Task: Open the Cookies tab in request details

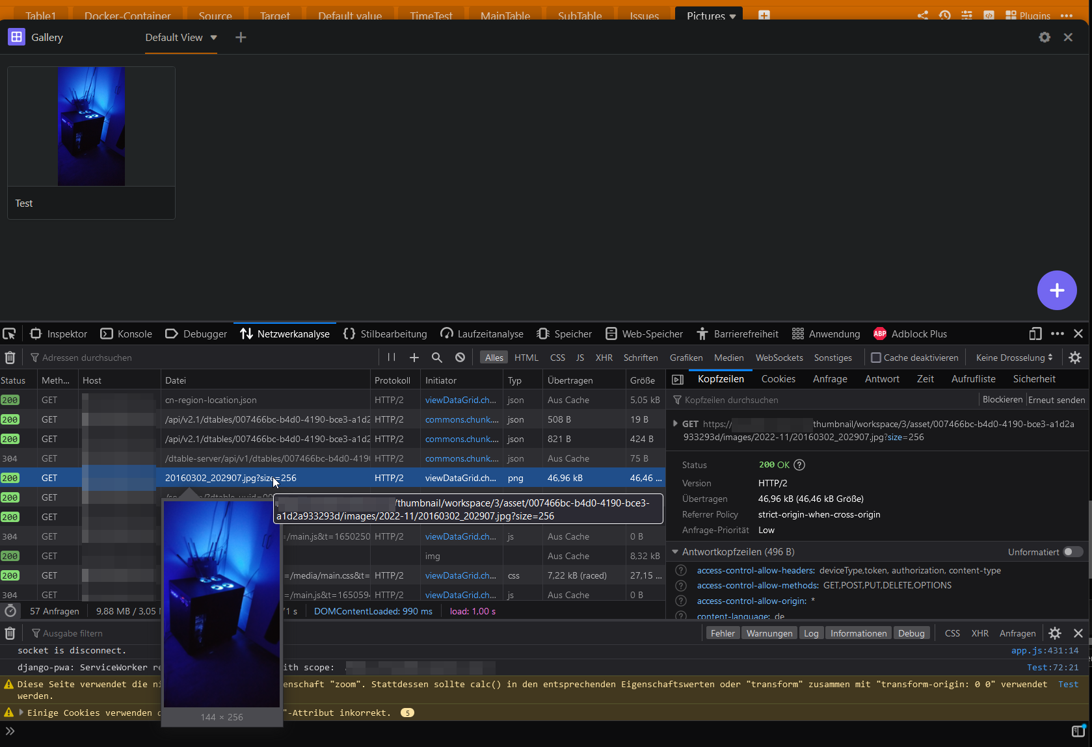Action: click(778, 379)
